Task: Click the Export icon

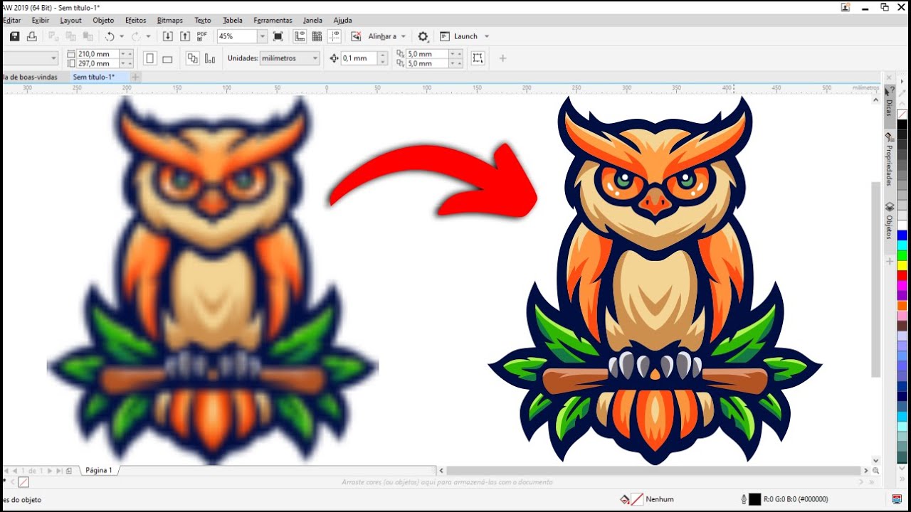Action: pyautogui.click(x=185, y=36)
